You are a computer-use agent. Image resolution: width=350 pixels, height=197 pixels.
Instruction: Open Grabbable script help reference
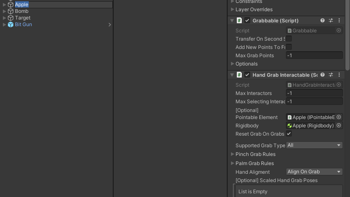tap(323, 20)
